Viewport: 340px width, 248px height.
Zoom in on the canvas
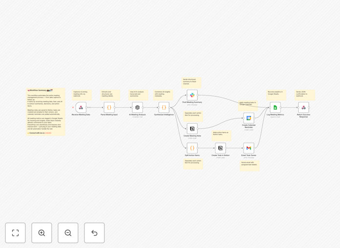pos(41,233)
